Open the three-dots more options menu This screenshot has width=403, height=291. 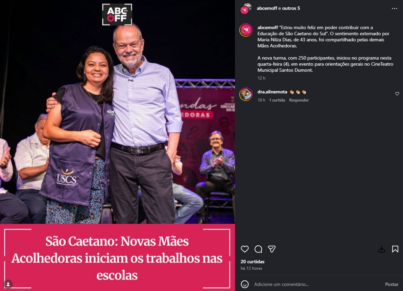[395, 8]
